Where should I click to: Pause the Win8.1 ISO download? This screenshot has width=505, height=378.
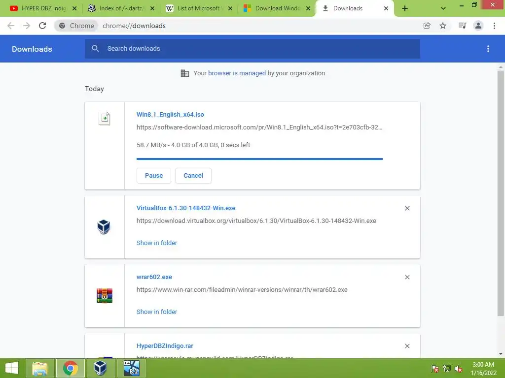[154, 176]
